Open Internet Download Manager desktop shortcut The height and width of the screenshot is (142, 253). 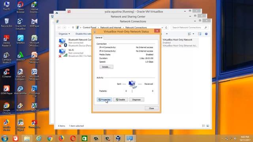[34, 7]
